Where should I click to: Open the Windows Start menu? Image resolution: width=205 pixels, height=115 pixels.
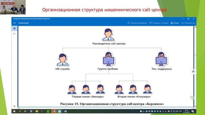[x=14, y=111]
